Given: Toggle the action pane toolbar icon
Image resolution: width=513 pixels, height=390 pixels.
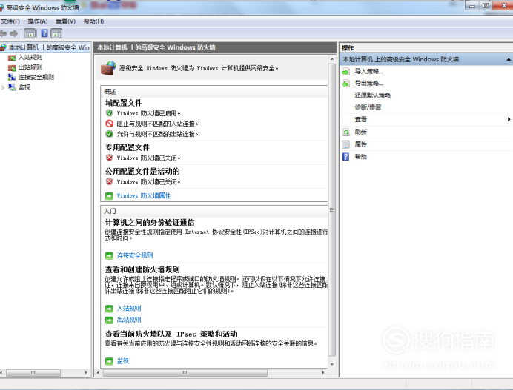Looking at the screenshot, I should 56,33.
